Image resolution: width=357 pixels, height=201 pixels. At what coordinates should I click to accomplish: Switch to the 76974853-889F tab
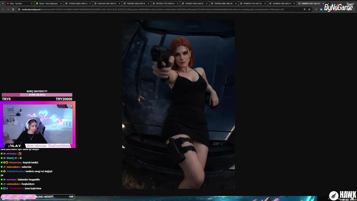225,3
